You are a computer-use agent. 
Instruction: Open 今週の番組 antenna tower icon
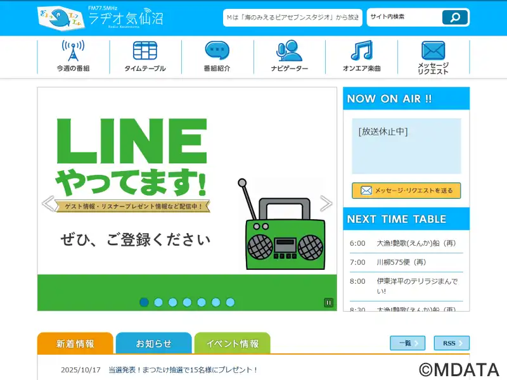(74, 51)
